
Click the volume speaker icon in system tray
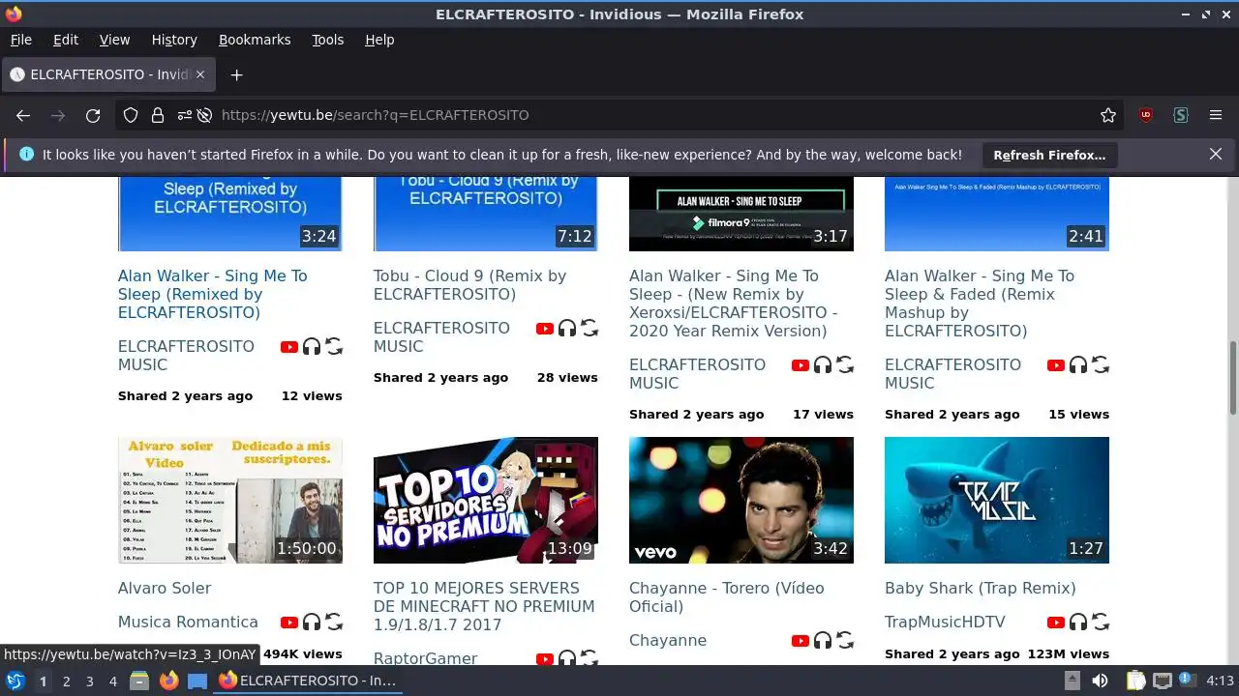coord(1100,681)
